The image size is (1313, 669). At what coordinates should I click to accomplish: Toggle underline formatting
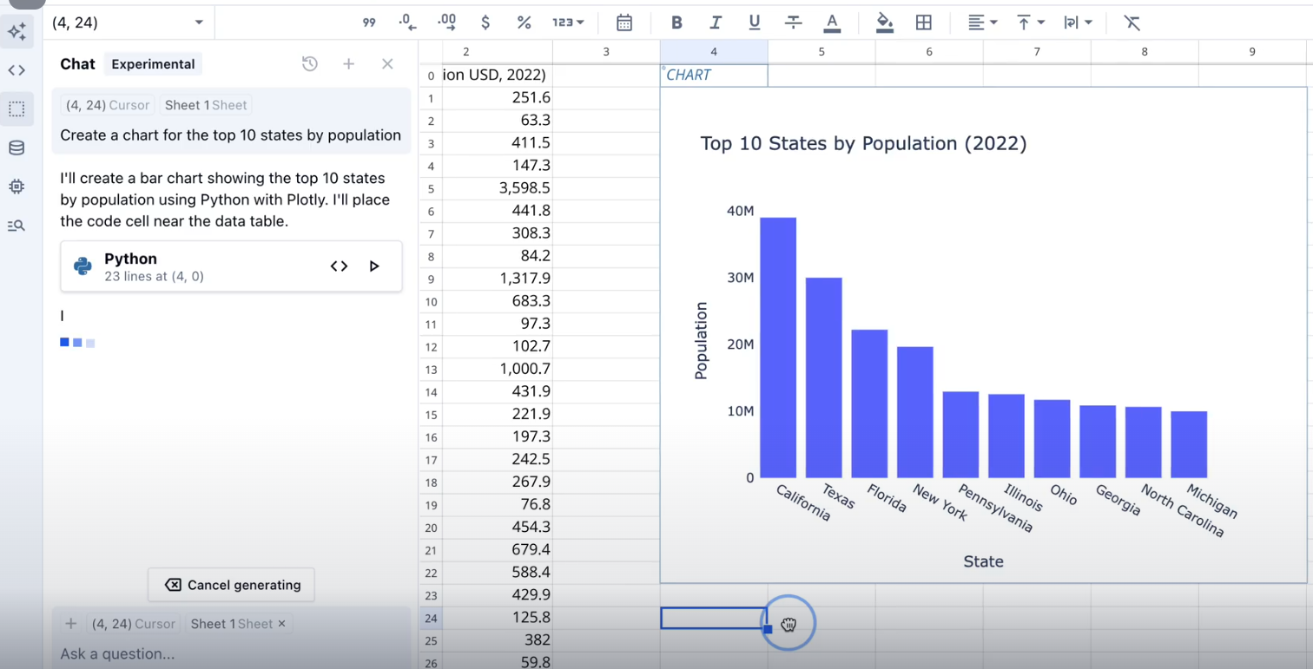click(754, 23)
